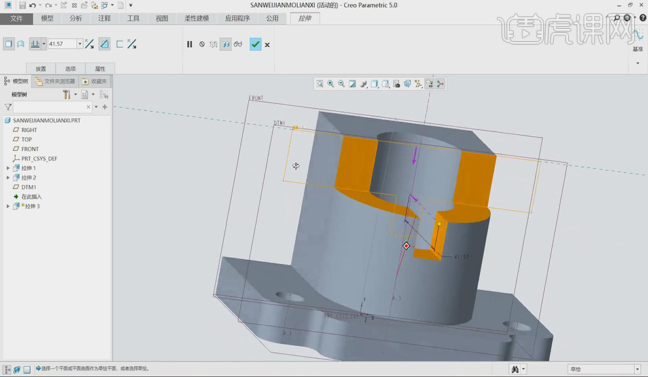Open the depth value dropdown
The image size is (648, 377).
click(80, 44)
